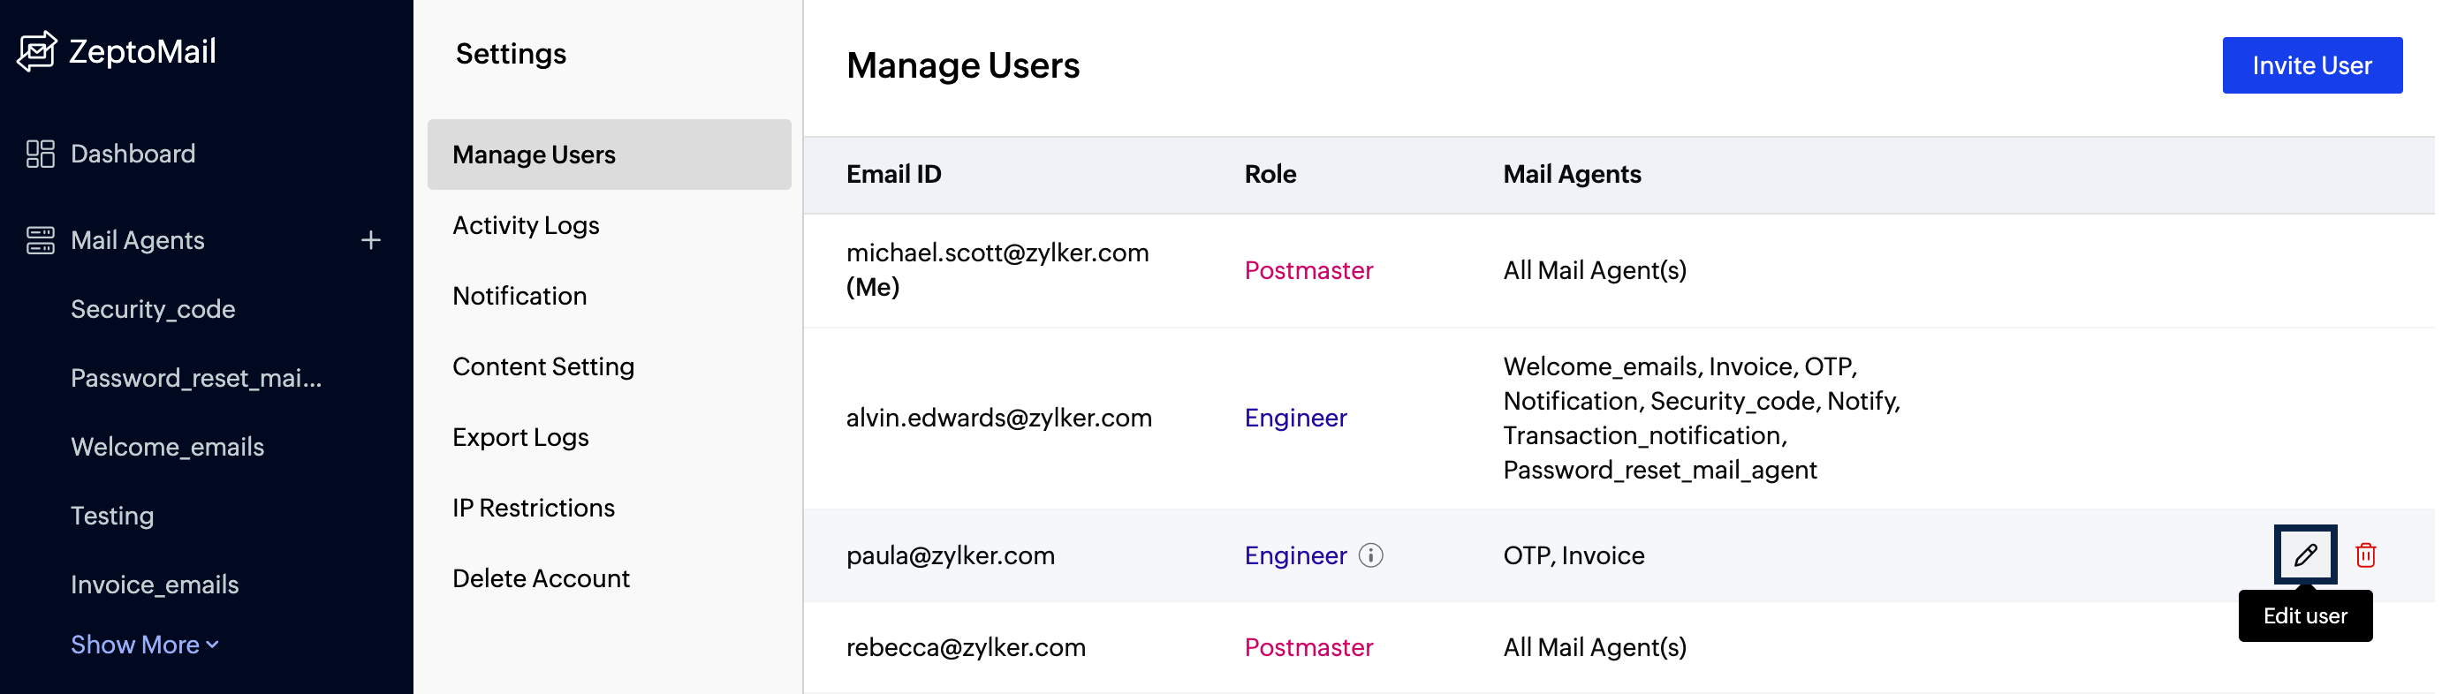
Task: Open the Welcome_emails mail agent
Action: pyautogui.click(x=167, y=447)
